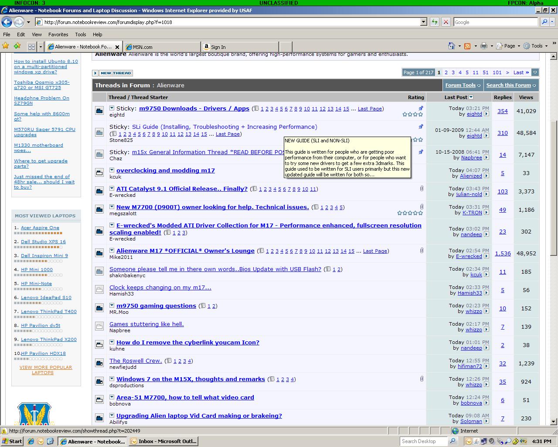The image size is (558, 447).
Task: Open the Page menu dropdown
Action: tap(518, 46)
